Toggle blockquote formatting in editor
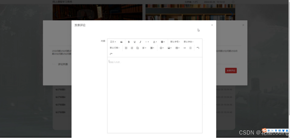Image resolution: width=290 pixels, height=138 pixels. (121, 42)
